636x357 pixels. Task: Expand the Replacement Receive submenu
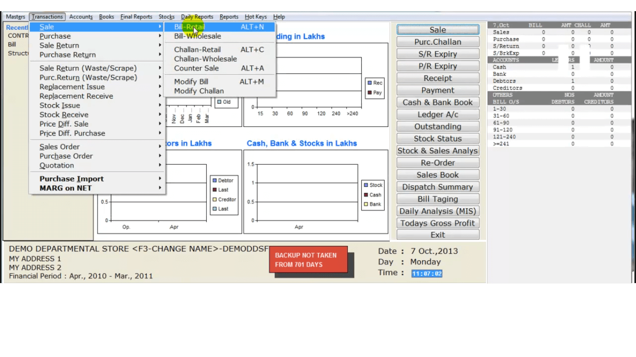(97, 96)
